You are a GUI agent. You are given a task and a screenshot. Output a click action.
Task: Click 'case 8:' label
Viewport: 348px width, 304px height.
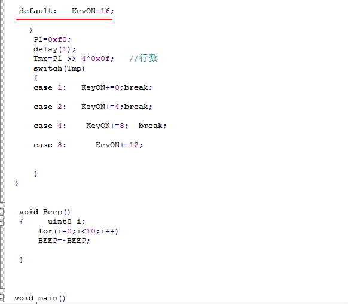click(x=50, y=145)
